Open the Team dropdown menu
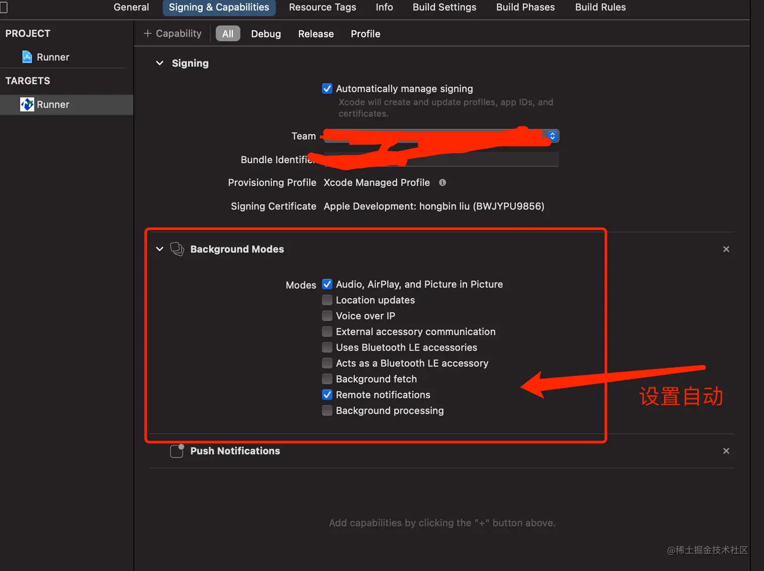The width and height of the screenshot is (764, 571). (x=441, y=136)
